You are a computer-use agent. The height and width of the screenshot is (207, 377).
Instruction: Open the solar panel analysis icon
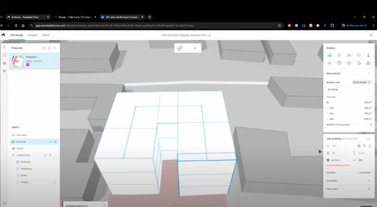(339, 63)
